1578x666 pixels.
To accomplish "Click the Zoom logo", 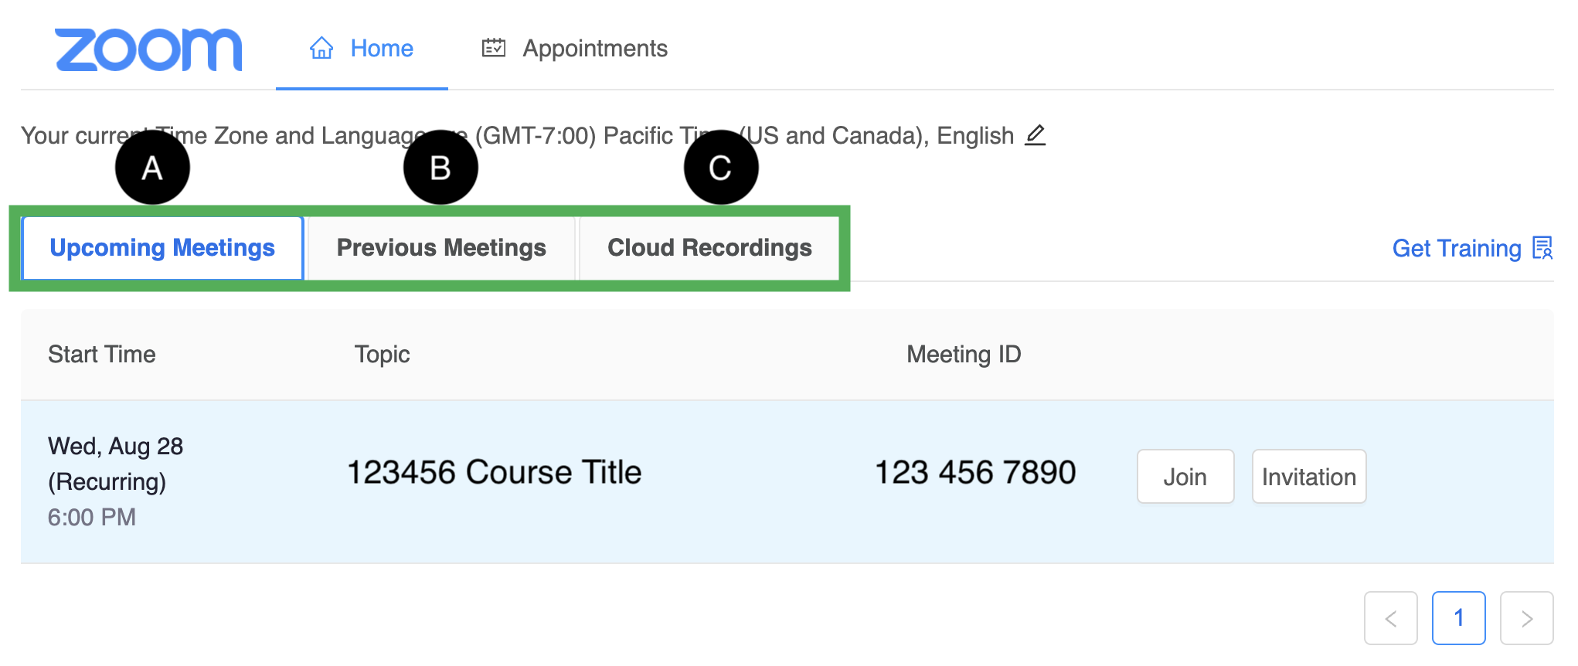I will pyautogui.click(x=148, y=50).
